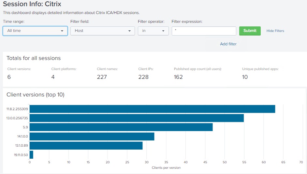
Task: Click the 11.8.2.255309 bar
Action: 152,109
